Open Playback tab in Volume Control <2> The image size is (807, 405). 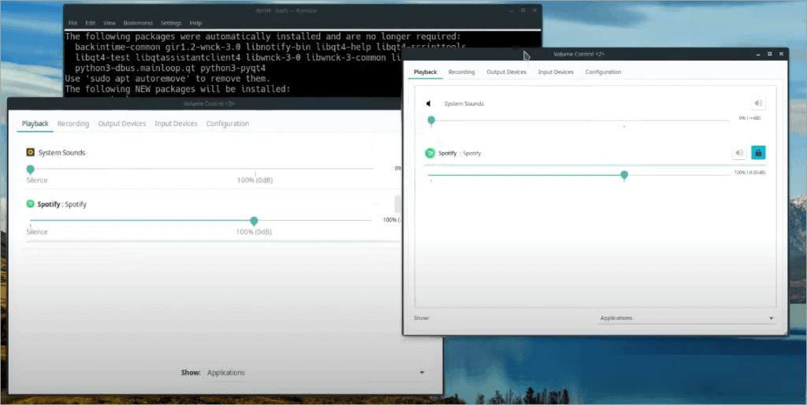point(425,72)
